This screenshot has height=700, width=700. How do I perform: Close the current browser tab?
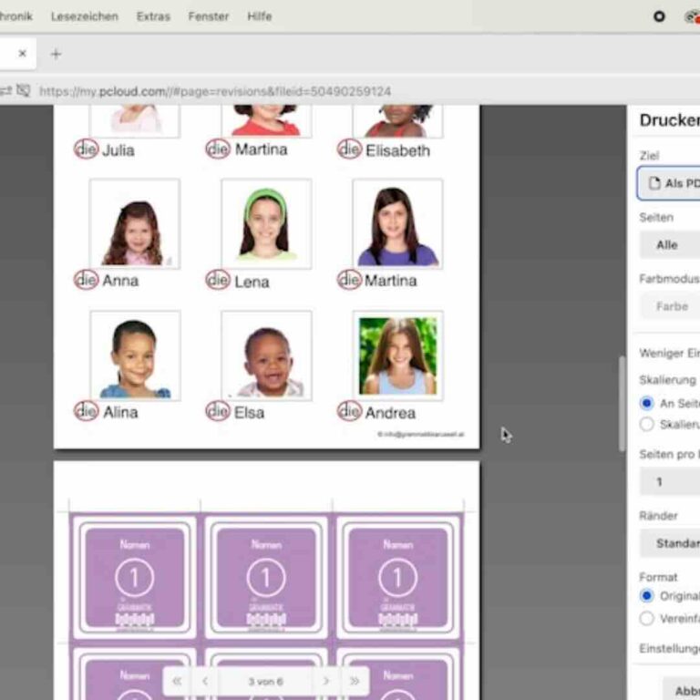[x=22, y=54]
